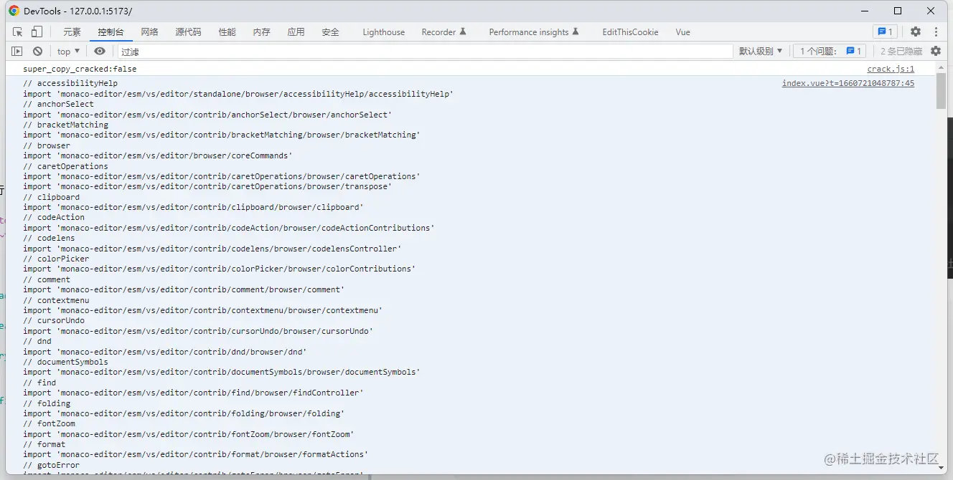
Task: Click the console vertical scrollbar thumb
Action: tap(941, 91)
